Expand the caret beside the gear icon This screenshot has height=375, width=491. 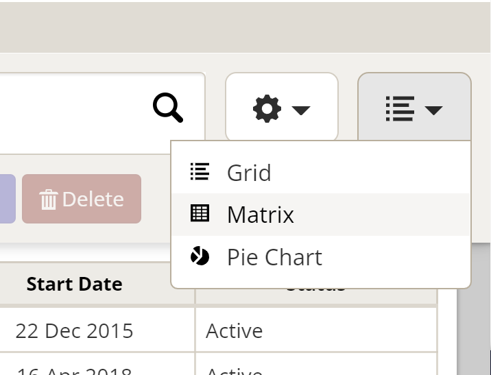(301, 110)
